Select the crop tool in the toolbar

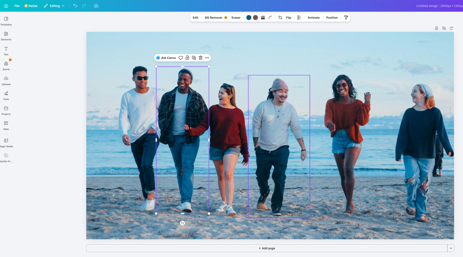pyautogui.click(x=281, y=17)
